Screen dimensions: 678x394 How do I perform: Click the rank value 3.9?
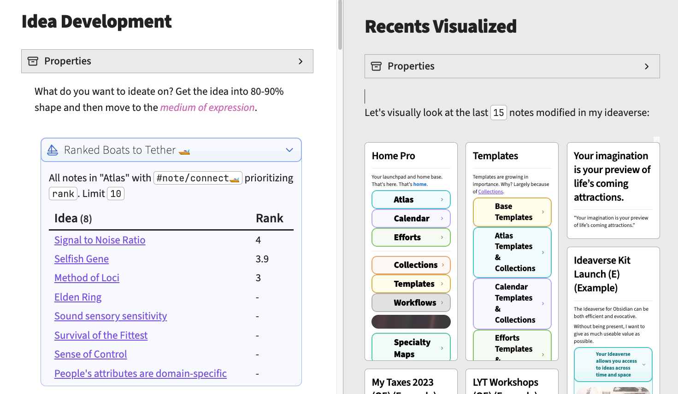point(262,259)
